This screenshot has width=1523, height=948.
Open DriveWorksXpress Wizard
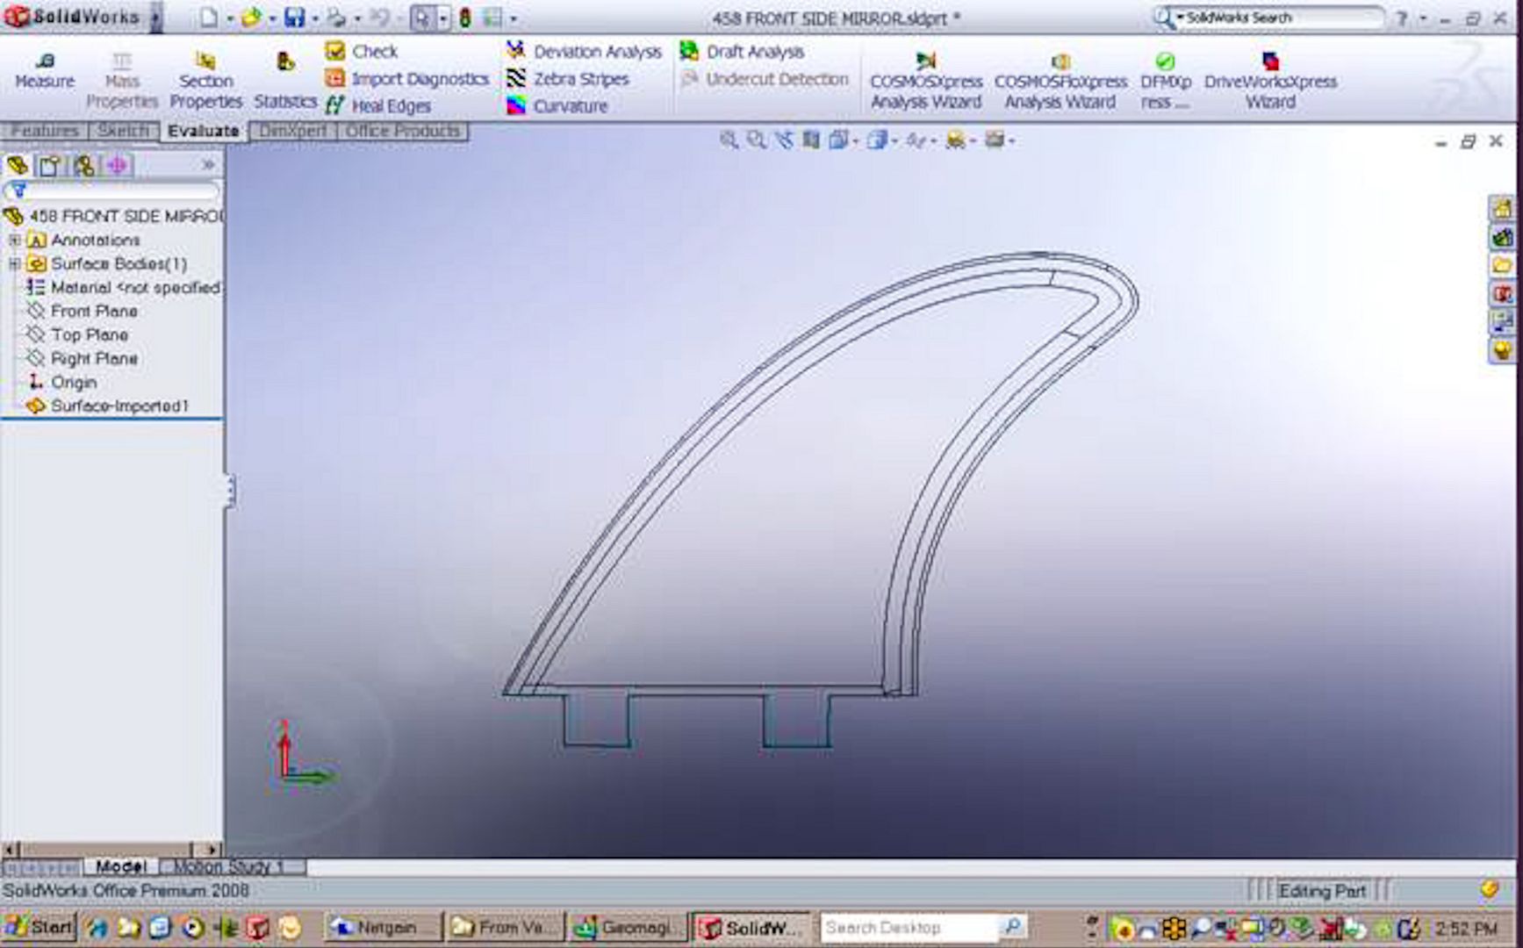point(1270,81)
